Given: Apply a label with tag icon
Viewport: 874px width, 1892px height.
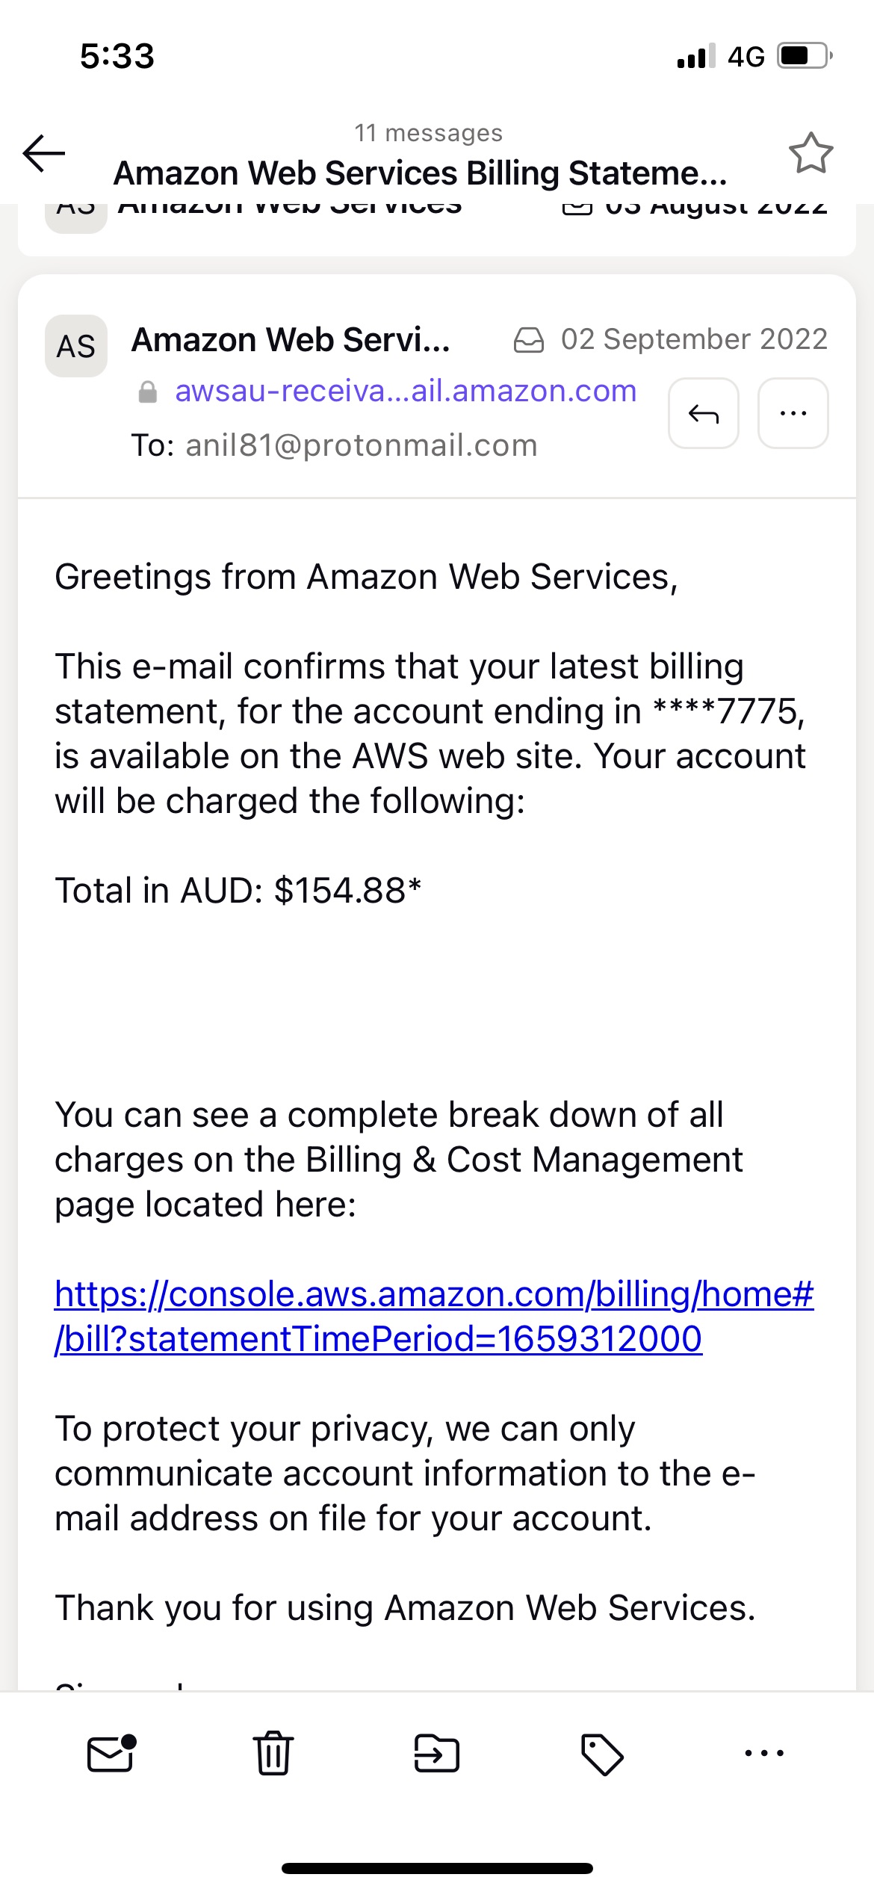Looking at the screenshot, I should pyautogui.click(x=601, y=1753).
